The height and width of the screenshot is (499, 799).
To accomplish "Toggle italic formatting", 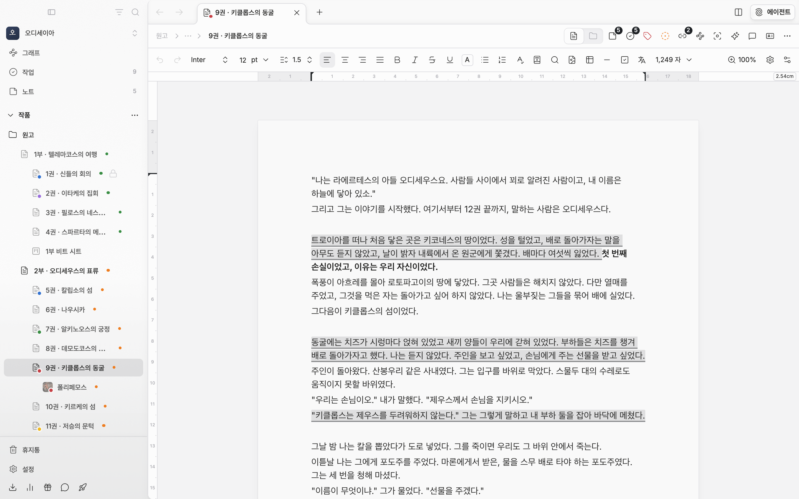I will (x=415, y=60).
